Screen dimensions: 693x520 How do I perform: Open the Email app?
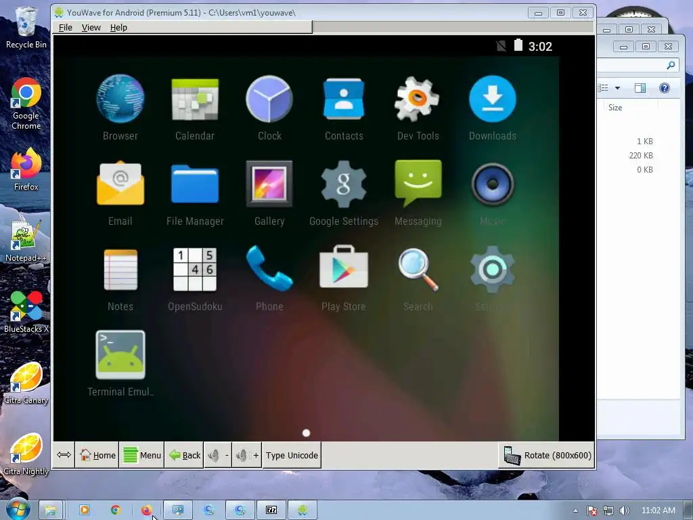[x=120, y=183]
